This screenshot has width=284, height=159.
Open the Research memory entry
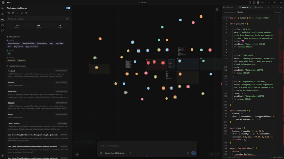(37, 106)
